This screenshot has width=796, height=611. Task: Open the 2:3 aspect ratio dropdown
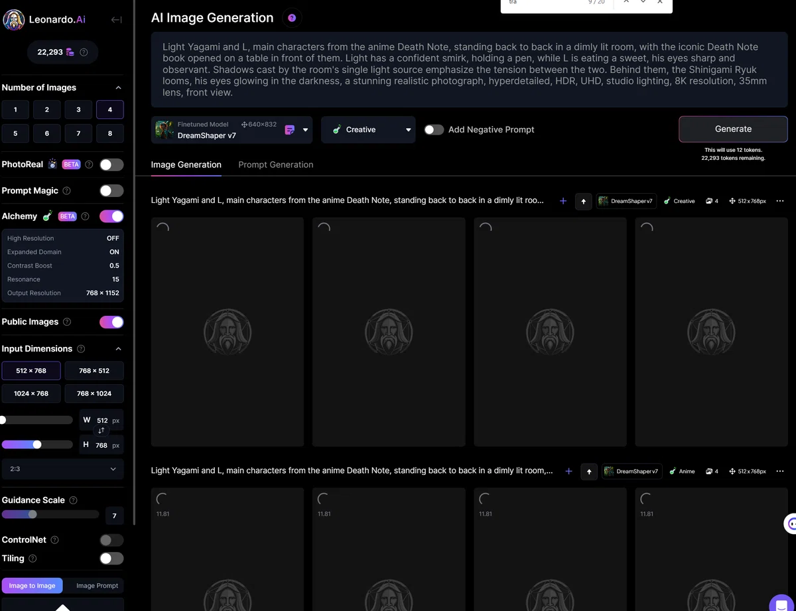click(x=63, y=469)
